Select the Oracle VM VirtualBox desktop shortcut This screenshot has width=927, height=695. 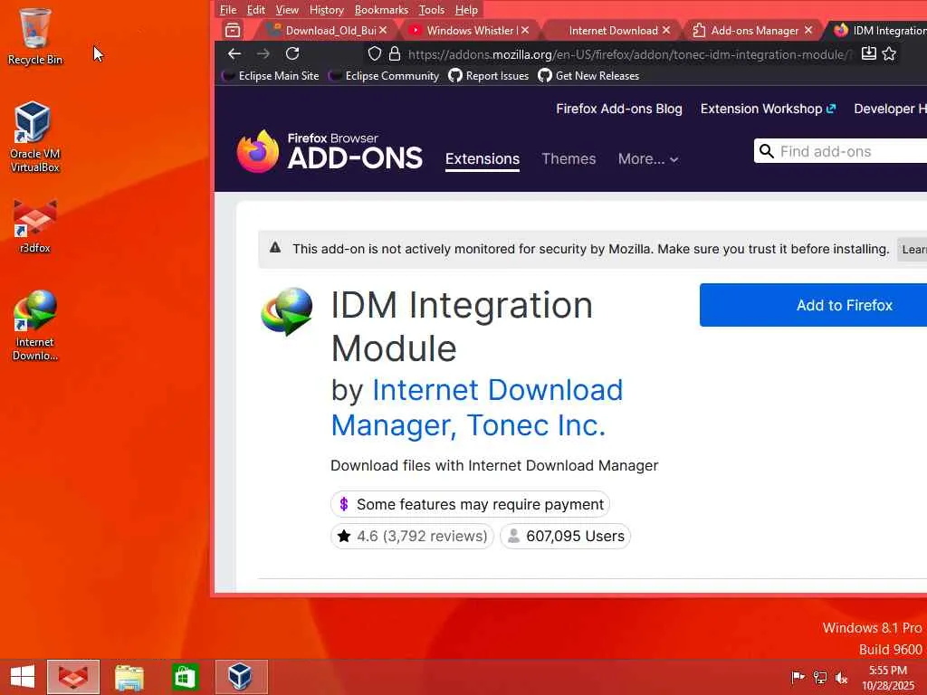point(35,138)
